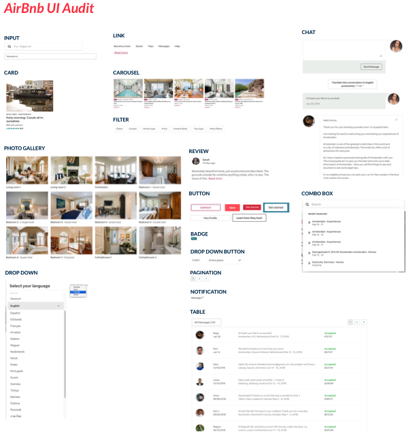The width and height of the screenshot is (415, 443).
Task: Click the teal-outlined 'Get started' button
Action: (276, 208)
